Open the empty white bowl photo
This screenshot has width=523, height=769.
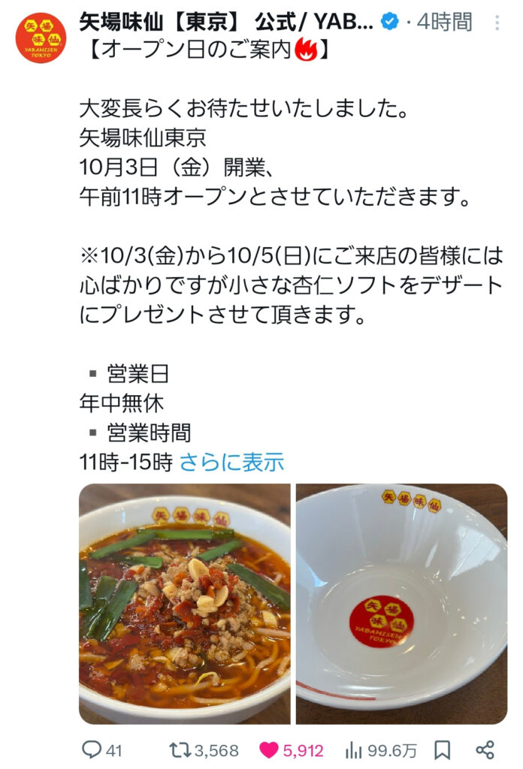tap(402, 604)
